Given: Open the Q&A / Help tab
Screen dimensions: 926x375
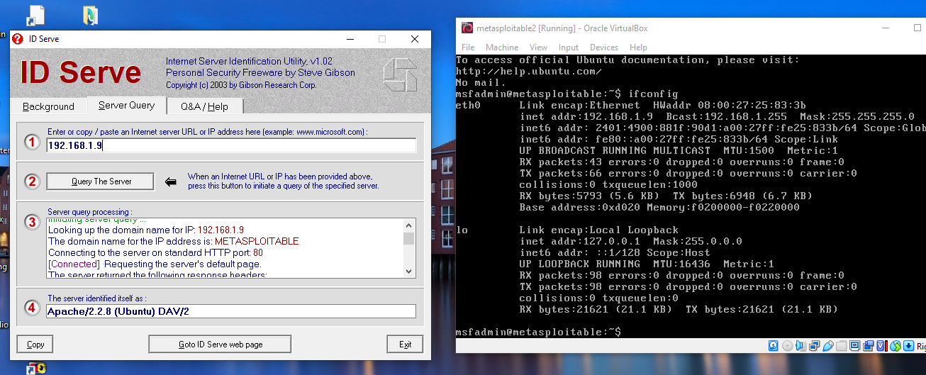Looking at the screenshot, I should pyautogui.click(x=204, y=106).
